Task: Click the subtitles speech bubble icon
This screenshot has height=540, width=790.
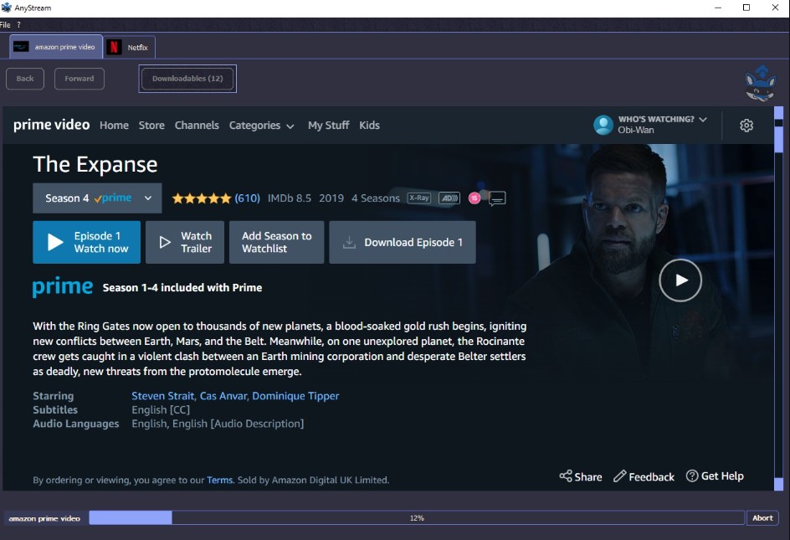Action: click(x=497, y=198)
